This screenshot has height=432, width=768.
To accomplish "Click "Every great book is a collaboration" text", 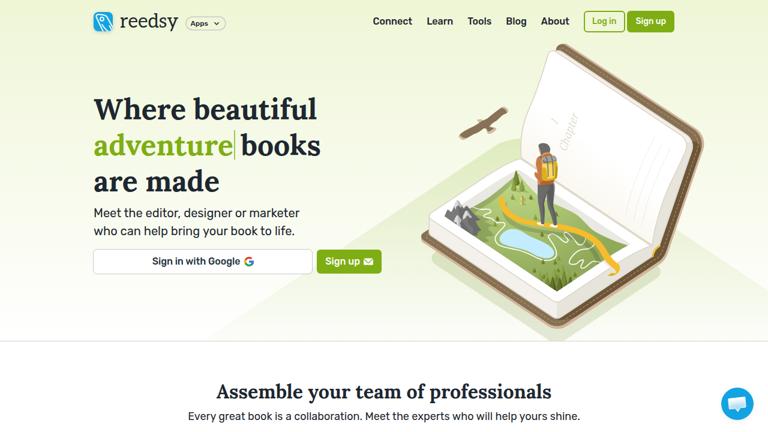I will (274, 416).
